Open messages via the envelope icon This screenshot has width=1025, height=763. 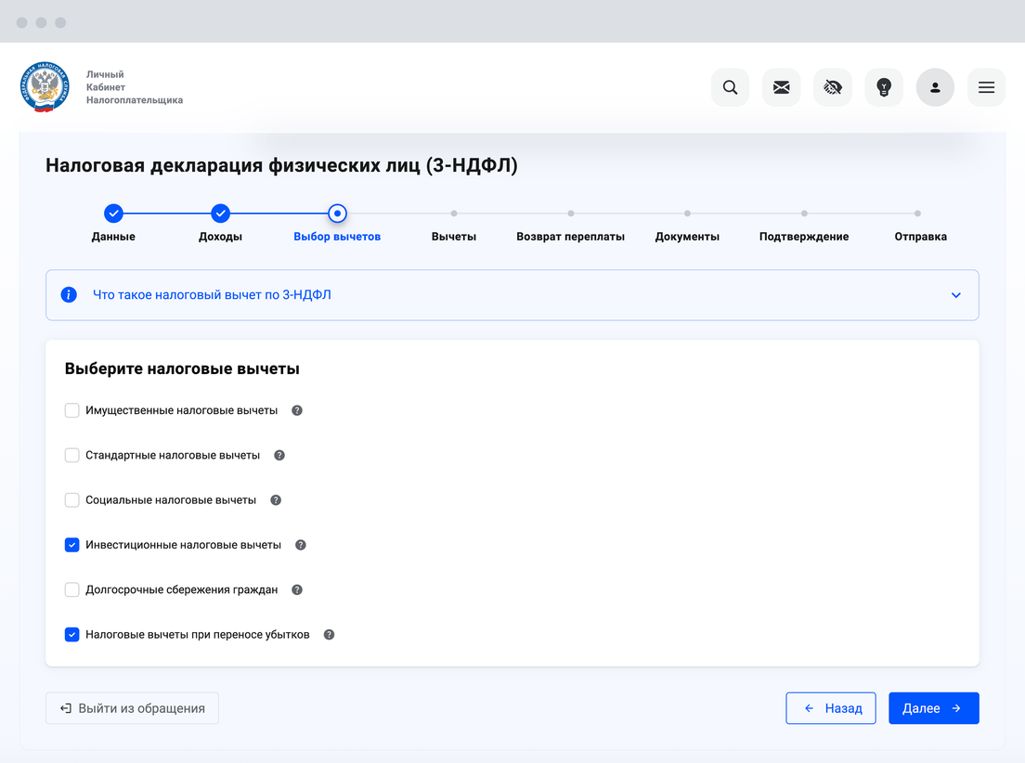(x=781, y=87)
